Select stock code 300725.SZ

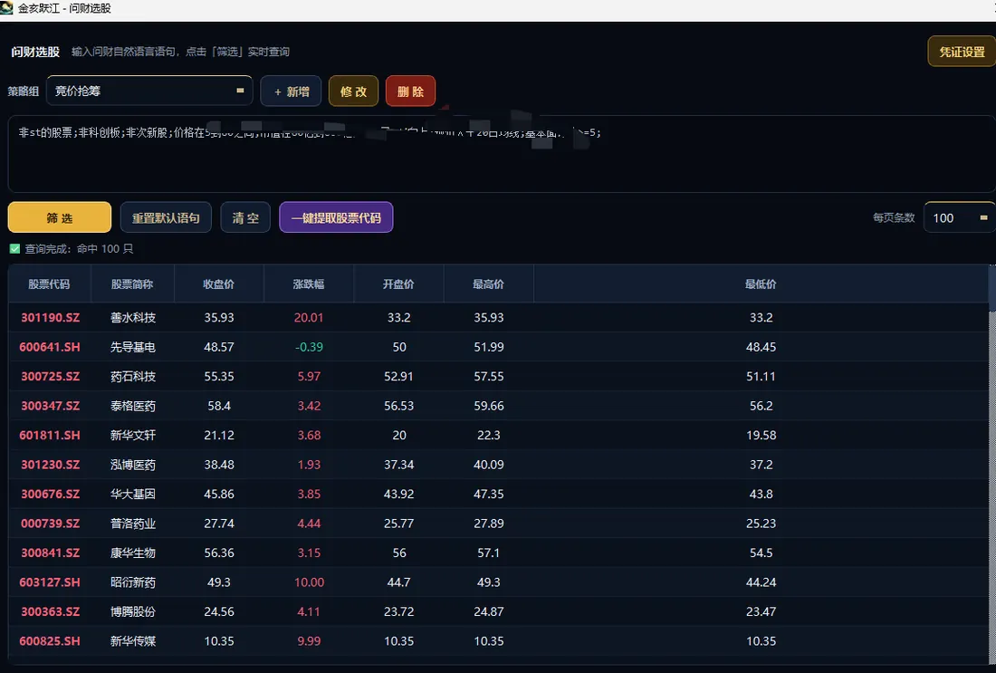(x=50, y=376)
